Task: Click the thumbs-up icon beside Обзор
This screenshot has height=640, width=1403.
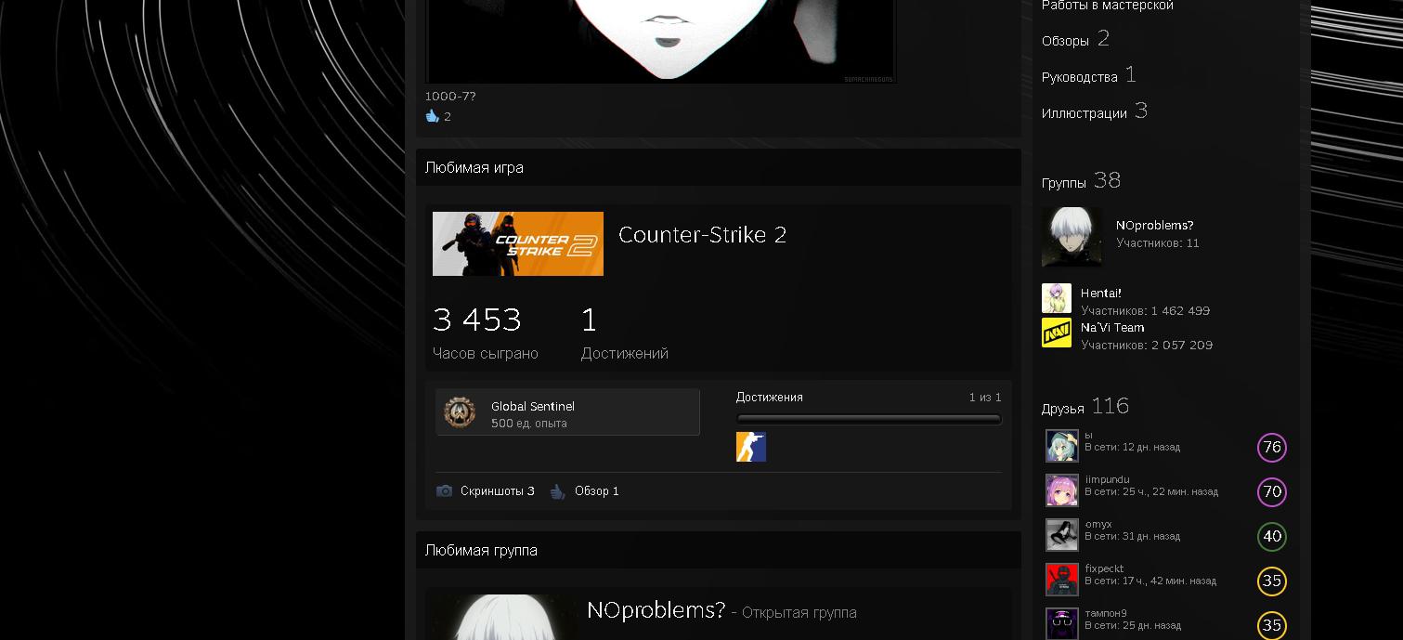Action: pos(557,490)
